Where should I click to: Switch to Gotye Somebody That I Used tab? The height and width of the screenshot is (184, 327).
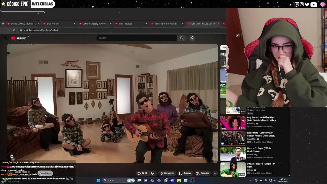coord(95,24)
